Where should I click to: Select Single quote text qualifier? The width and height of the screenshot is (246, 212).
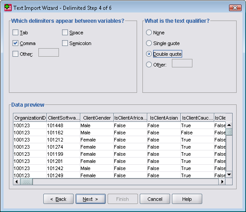149,43
